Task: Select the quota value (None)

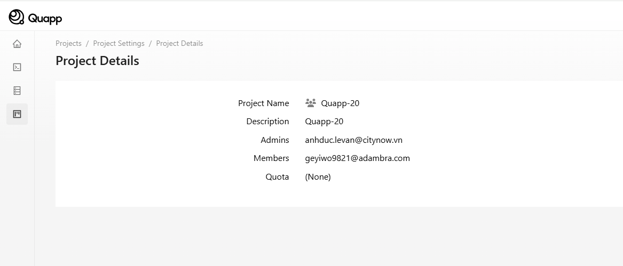Action: [318, 176]
